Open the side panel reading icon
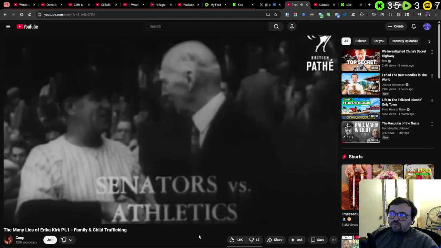 click(399, 14)
